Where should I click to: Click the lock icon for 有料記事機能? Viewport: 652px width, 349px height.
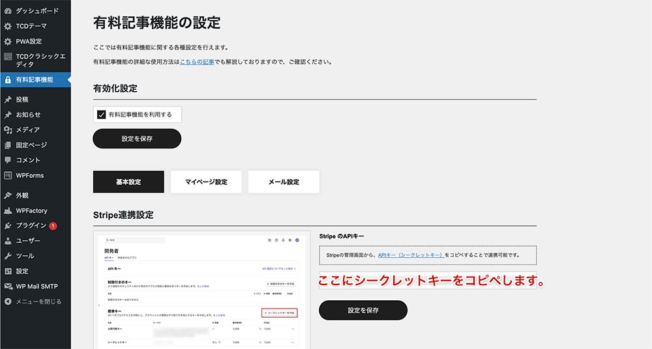pyautogui.click(x=8, y=80)
